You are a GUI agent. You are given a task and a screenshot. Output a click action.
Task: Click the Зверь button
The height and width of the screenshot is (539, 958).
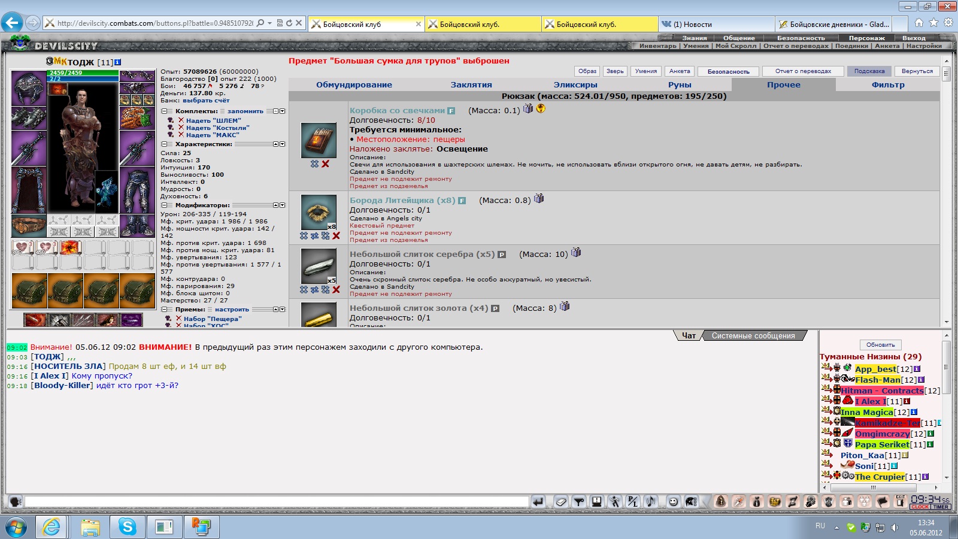[615, 71]
